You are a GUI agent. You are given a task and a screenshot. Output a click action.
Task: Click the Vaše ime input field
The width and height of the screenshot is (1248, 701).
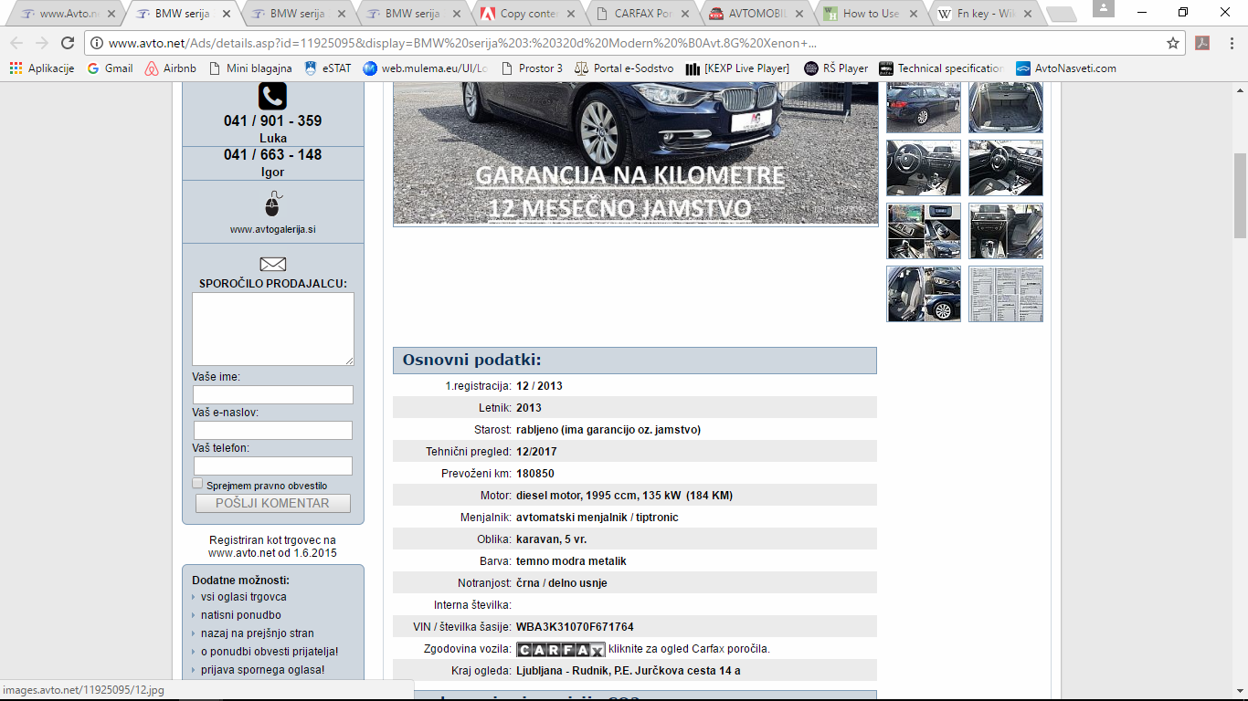point(273,394)
